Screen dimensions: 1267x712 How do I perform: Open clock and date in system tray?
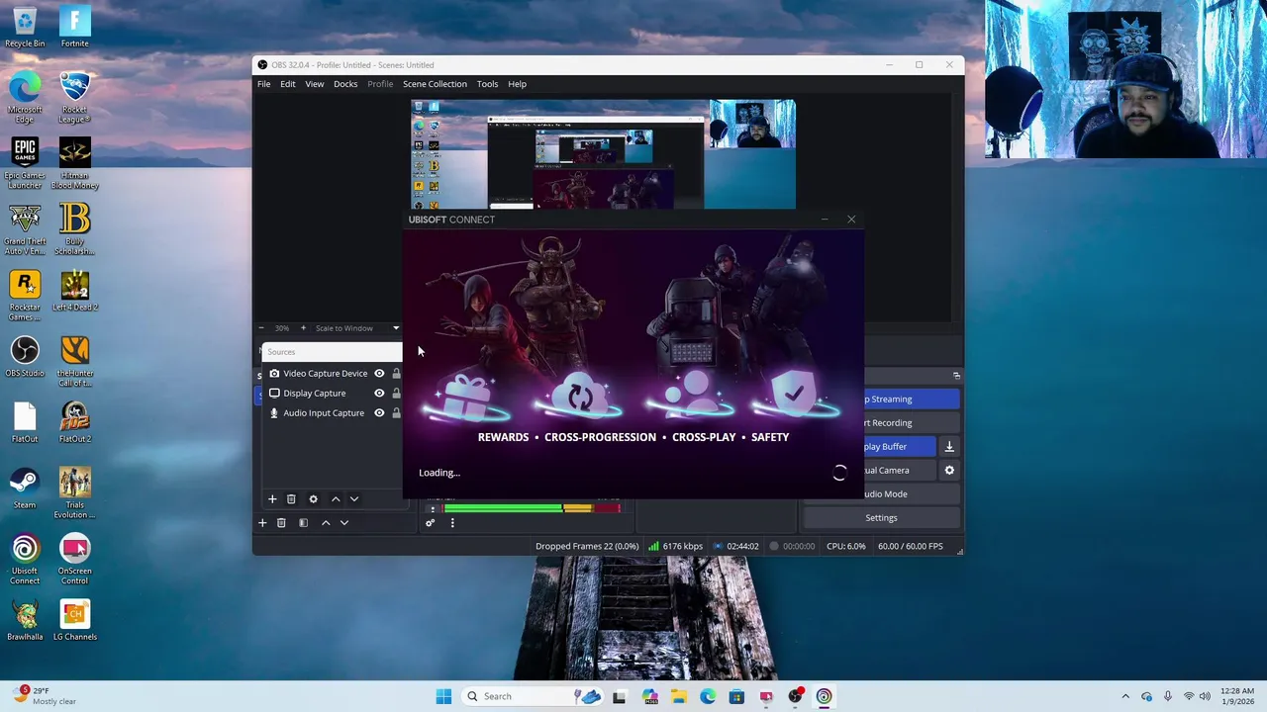click(1237, 696)
